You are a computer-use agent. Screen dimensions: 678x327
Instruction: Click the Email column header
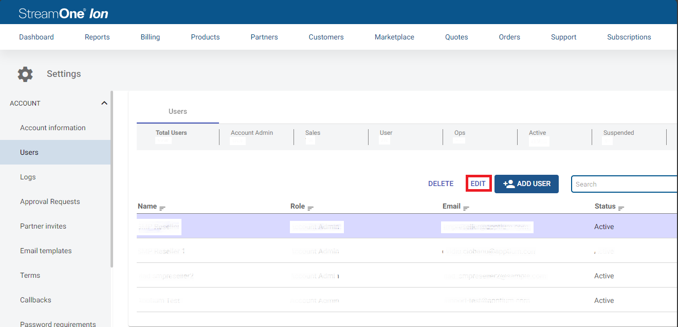pyautogui.click(x=451, y=206)
